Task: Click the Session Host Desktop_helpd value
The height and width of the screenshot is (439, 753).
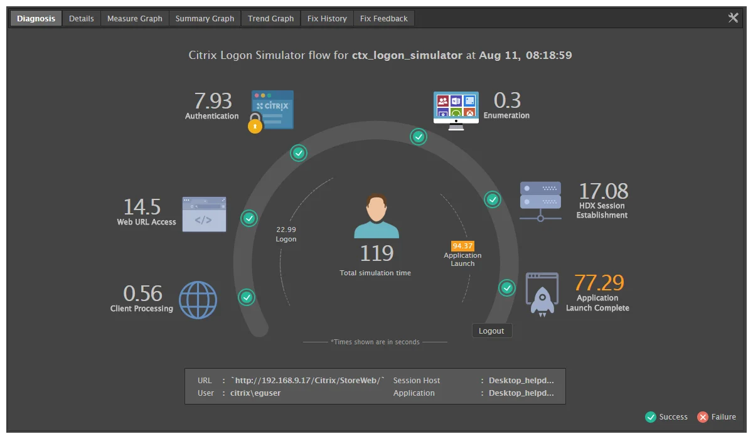Action: pos(521,381)
